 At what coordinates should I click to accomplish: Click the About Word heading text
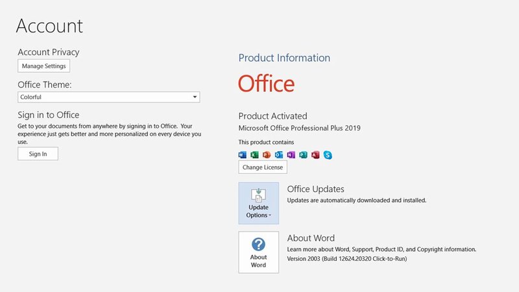point(311,238)
